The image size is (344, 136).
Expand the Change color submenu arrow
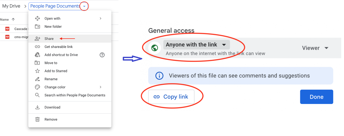pos(100,87)
